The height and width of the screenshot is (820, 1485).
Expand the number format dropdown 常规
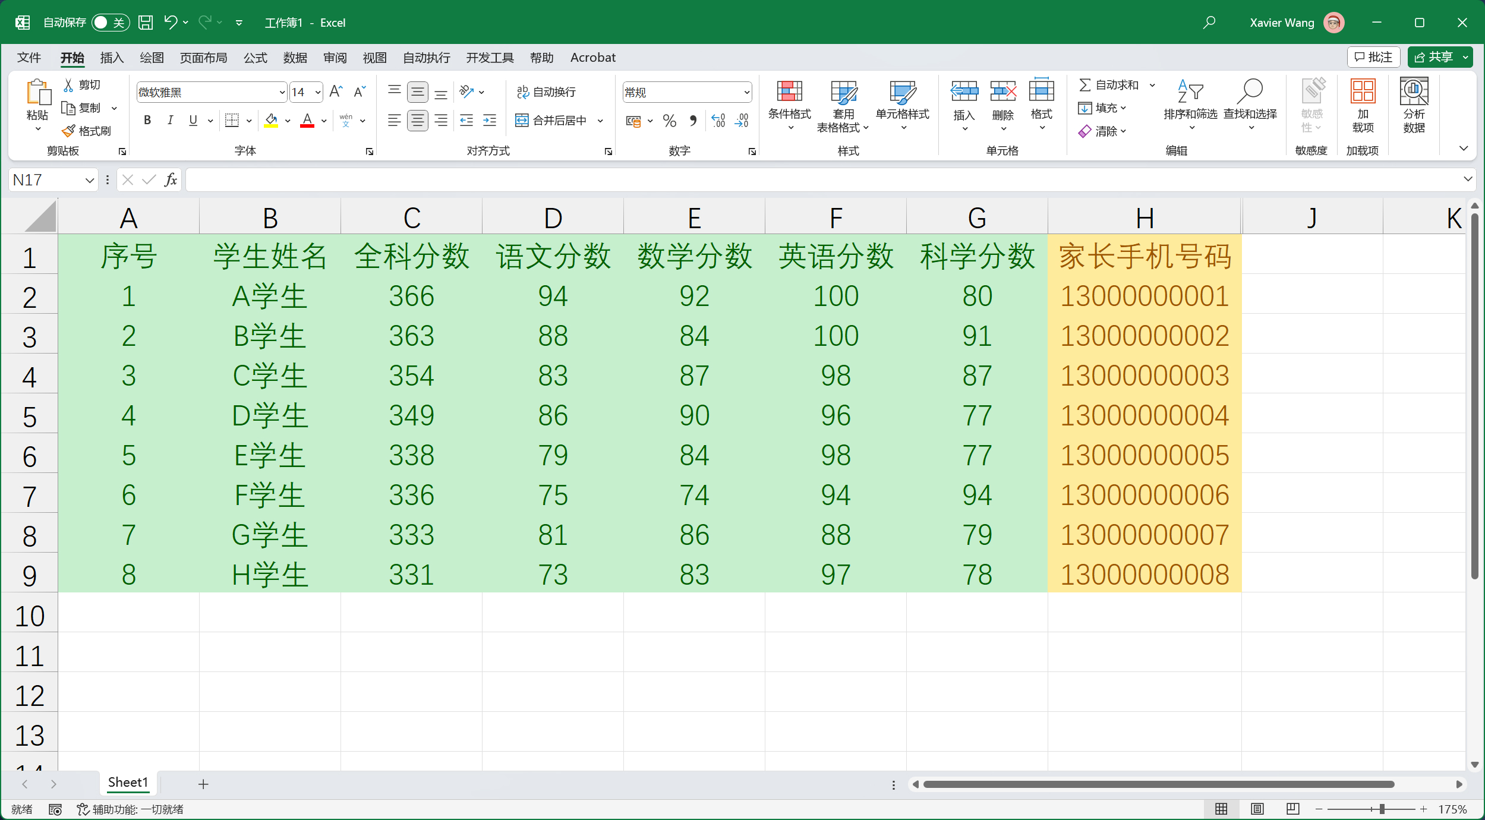746,92
